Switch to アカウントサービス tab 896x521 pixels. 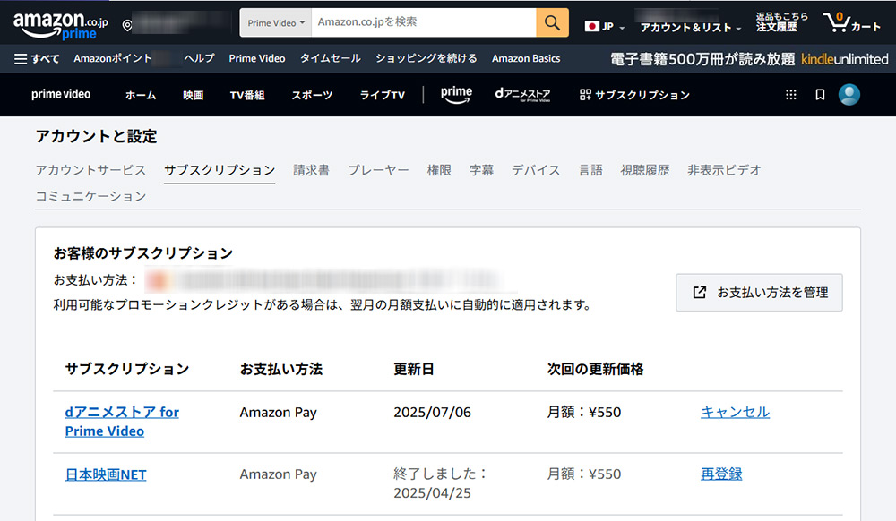(x=90, y=170)
